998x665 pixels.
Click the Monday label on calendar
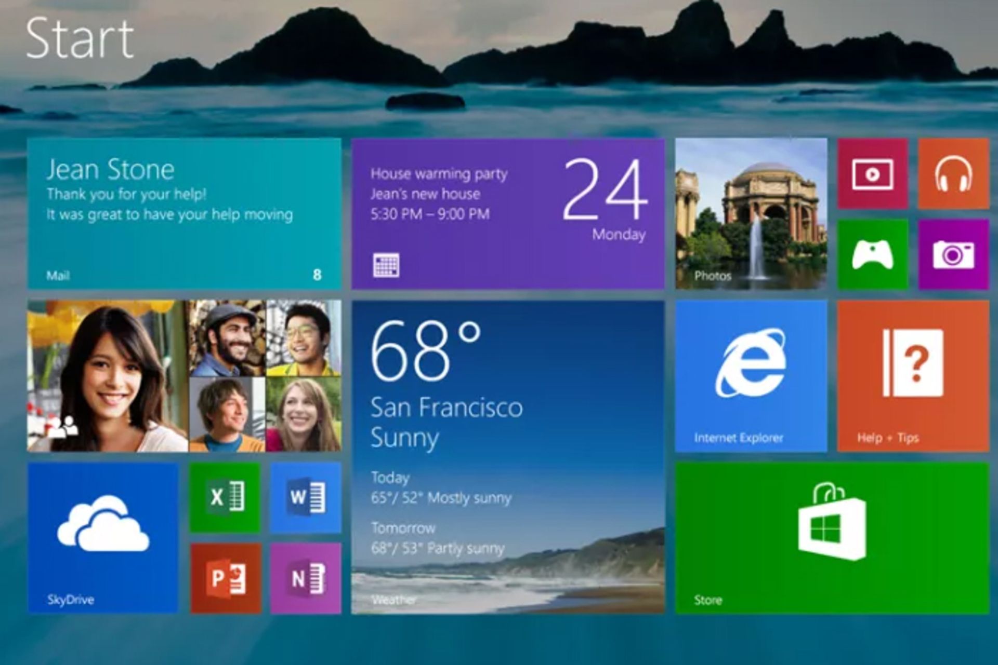pos(619,235)
